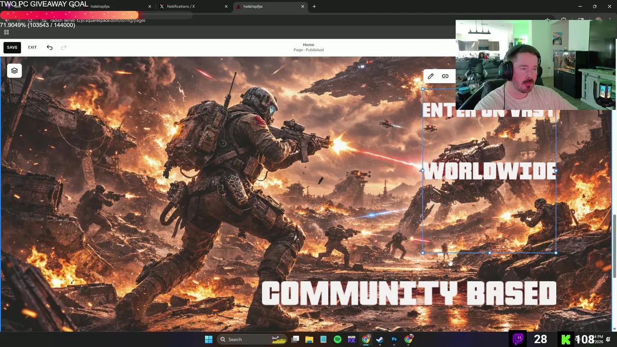Close the active hotdropfps tab
The width and height of the screenshot is (617, 347).
(x=303, y=6)
